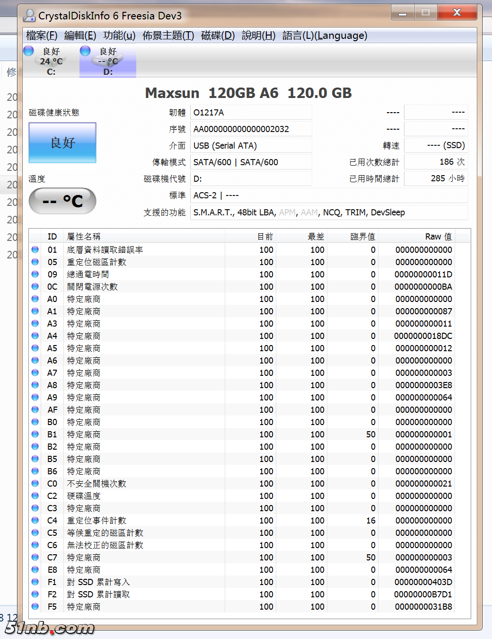492x639 pixels.
Task: Open the 磁碟(D) menu
Action: [x=218, y=35]
